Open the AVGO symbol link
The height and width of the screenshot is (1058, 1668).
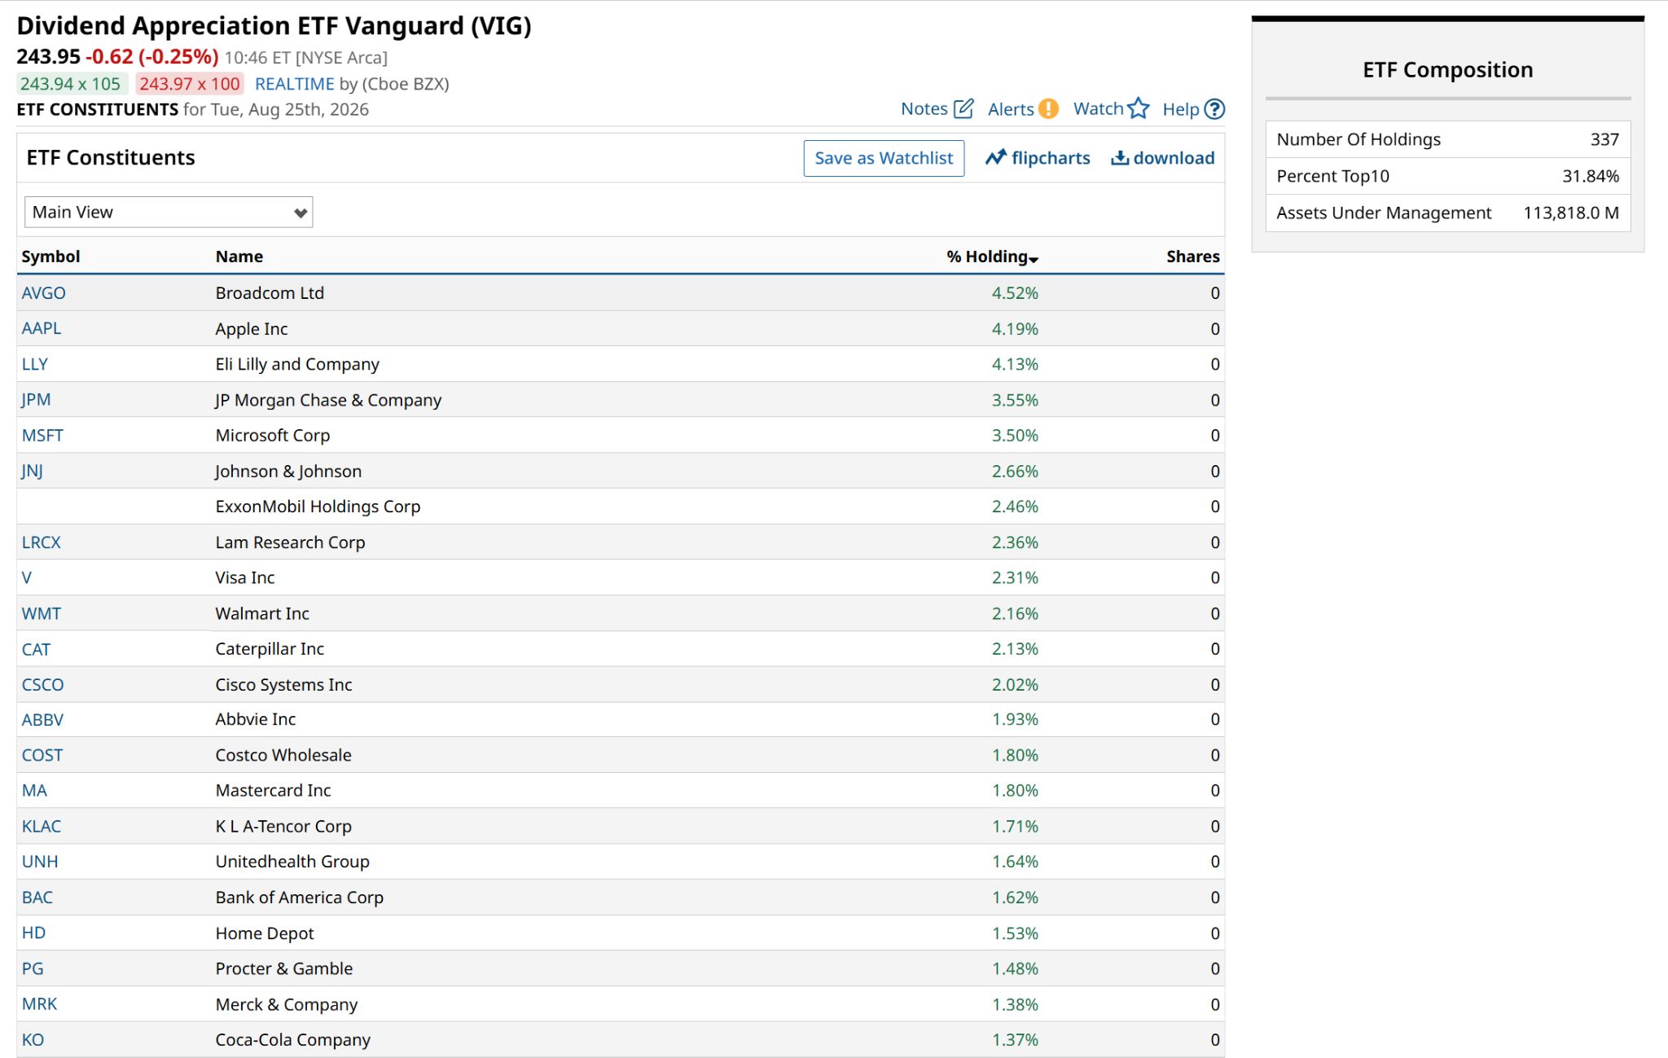point(44,293)
